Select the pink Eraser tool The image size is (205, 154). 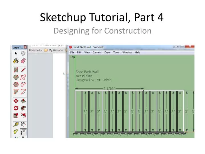coord(23,61)
